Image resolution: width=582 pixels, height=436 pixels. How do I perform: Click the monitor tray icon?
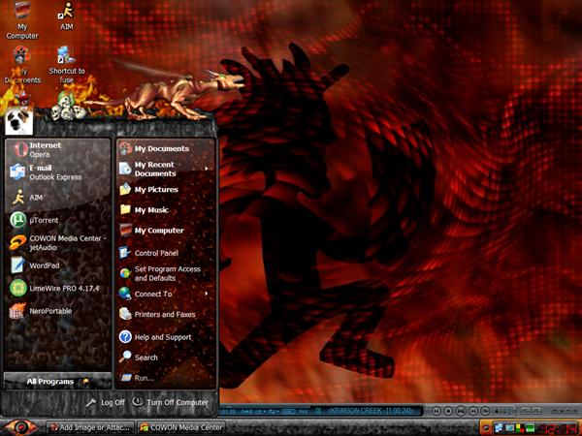510,428
